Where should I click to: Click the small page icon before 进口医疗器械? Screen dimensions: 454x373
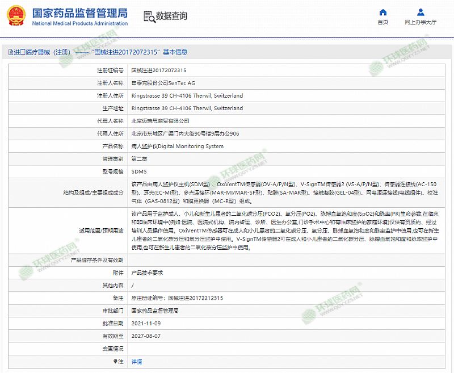11,52
